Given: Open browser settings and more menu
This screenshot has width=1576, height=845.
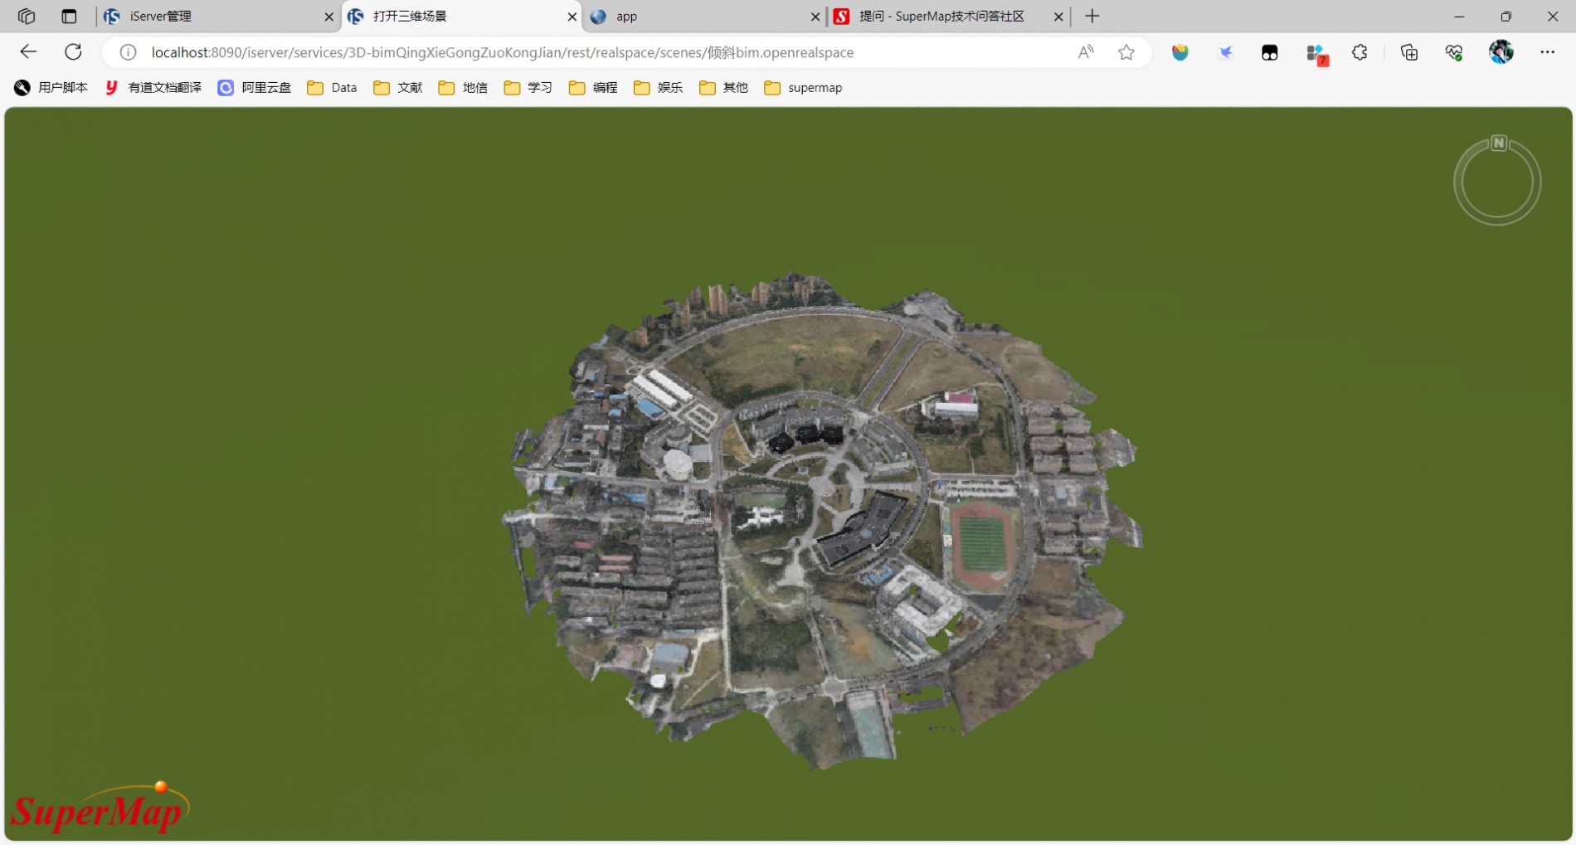Looking at the screenshot, I should coord(1547,52).
